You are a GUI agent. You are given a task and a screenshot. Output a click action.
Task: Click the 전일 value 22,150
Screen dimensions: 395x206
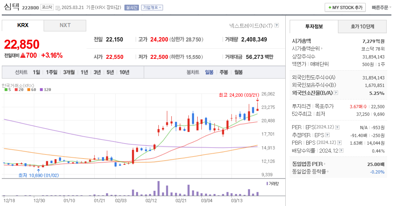pyautogui.click(x=114, y=40)
